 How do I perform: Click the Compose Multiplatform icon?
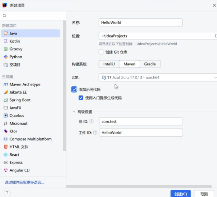pos(6,139)
